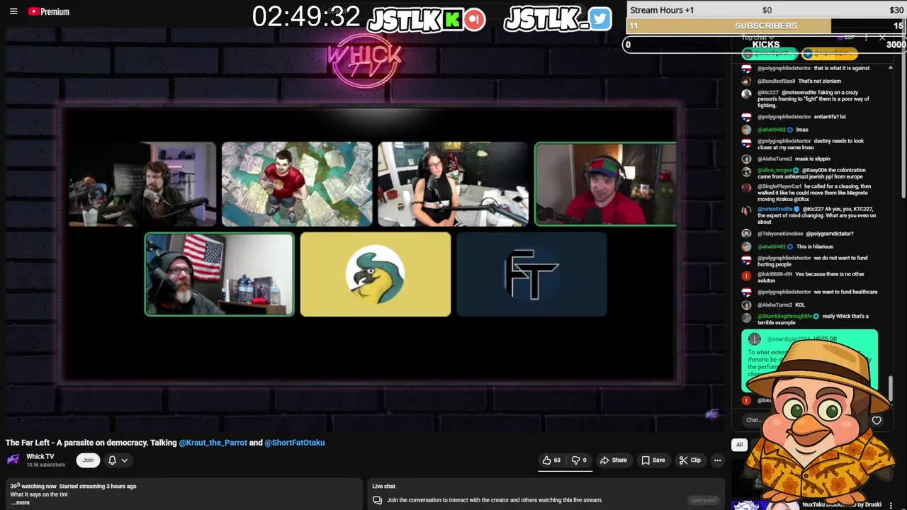Click the red record-style icon beside Kick

pos(475,19)
